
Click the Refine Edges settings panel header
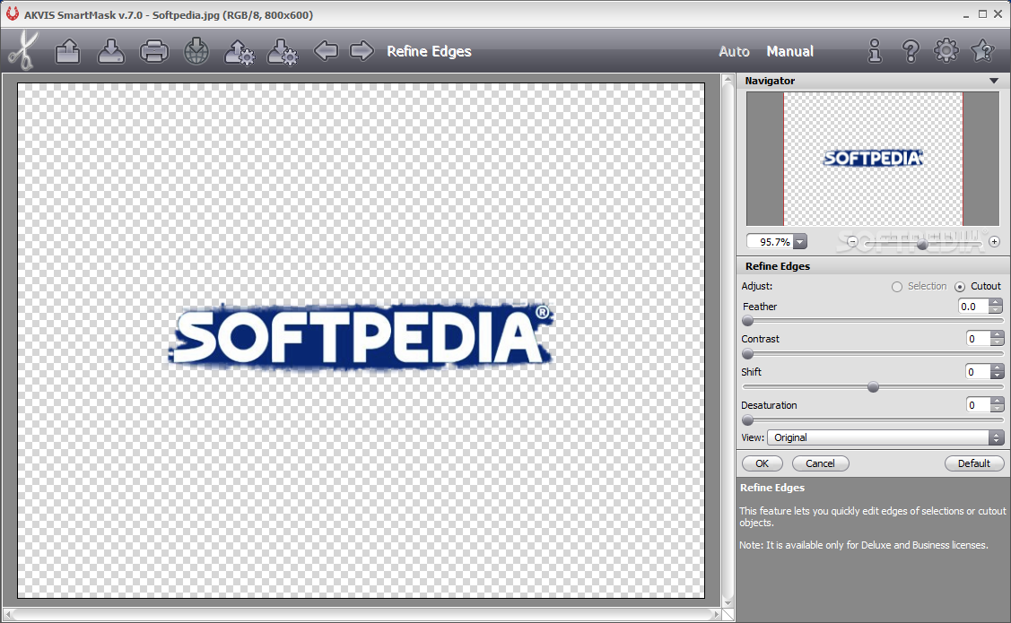(x=874, y=266)
